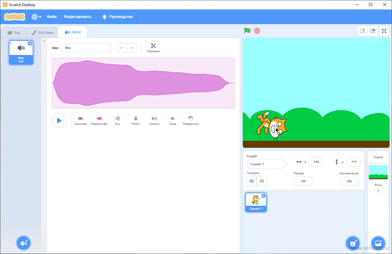Switch to the Код tab
Viewport: 392px width, 254px height.
click(x=14, y=32)
